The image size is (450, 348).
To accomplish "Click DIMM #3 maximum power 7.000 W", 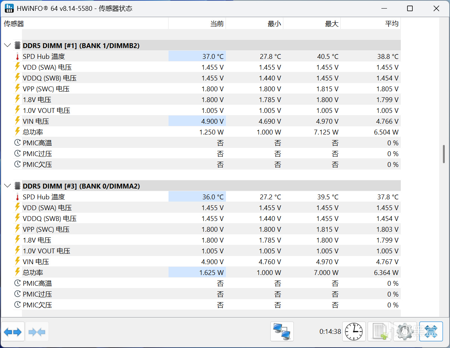I will [x=326, y=272].
